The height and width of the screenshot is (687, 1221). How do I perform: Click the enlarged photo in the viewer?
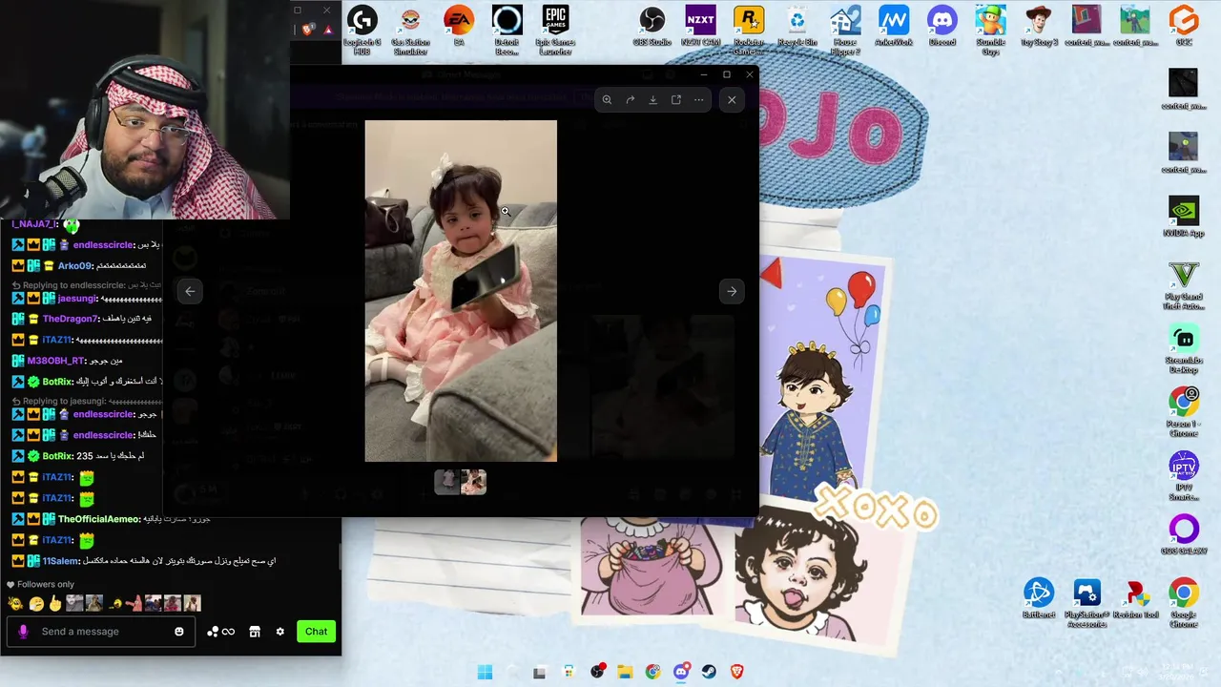click(x=461, y=291)
